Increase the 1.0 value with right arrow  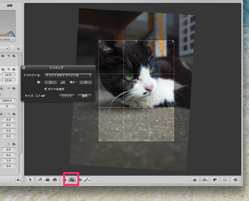14,160
